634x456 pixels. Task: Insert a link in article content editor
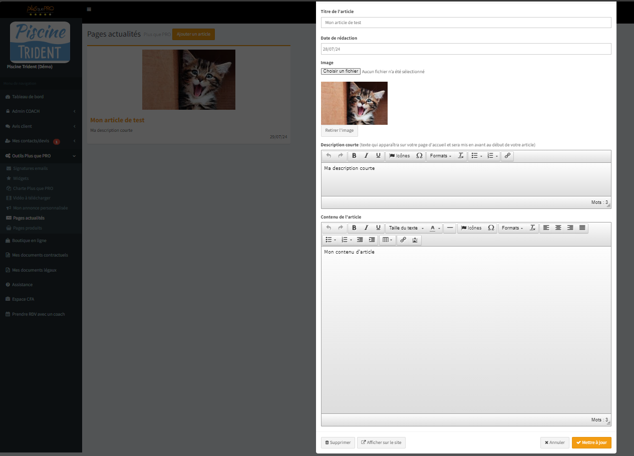[x=403, y=240]
